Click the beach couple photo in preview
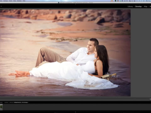Image resolution: width=151 pixels, height=113 pixels. coord(65,53)
